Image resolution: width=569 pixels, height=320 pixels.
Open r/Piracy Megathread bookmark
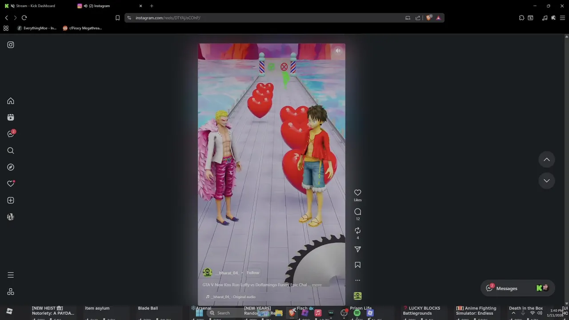83,28
